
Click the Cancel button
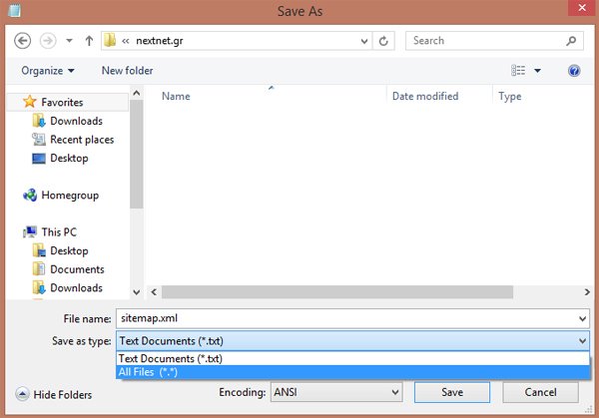point(540,392)
